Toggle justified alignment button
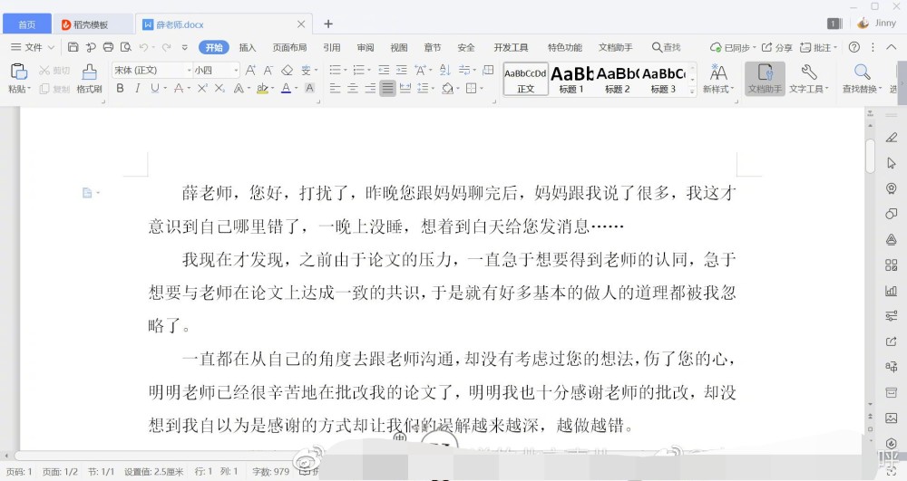 [387, 89]
